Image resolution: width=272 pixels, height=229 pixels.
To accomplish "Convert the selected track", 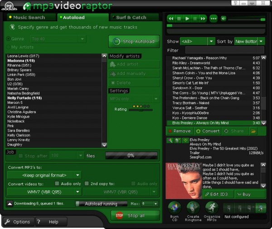I will point(208,131).
